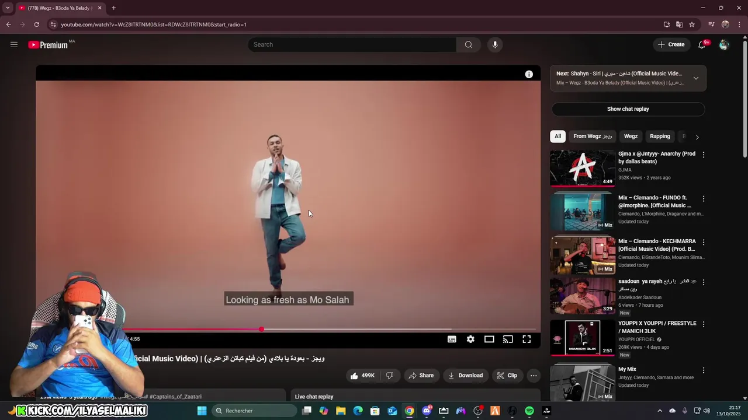
Task: Open options for Clemando KECHMARRA mix
Action: click(x=704, y=242)
